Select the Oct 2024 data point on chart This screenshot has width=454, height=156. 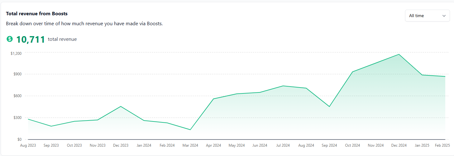click(x=352, y=72)
